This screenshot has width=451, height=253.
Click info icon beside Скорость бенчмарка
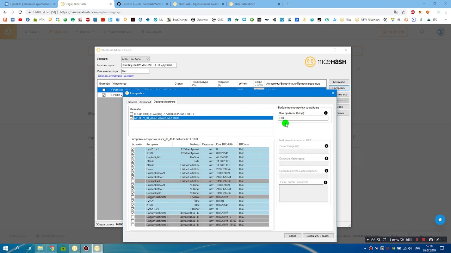point(326,158)
